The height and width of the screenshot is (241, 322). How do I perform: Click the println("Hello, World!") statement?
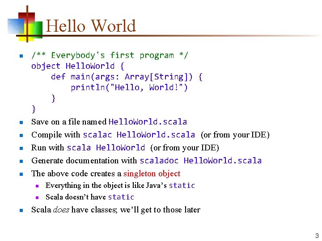[x=129, y=87]
